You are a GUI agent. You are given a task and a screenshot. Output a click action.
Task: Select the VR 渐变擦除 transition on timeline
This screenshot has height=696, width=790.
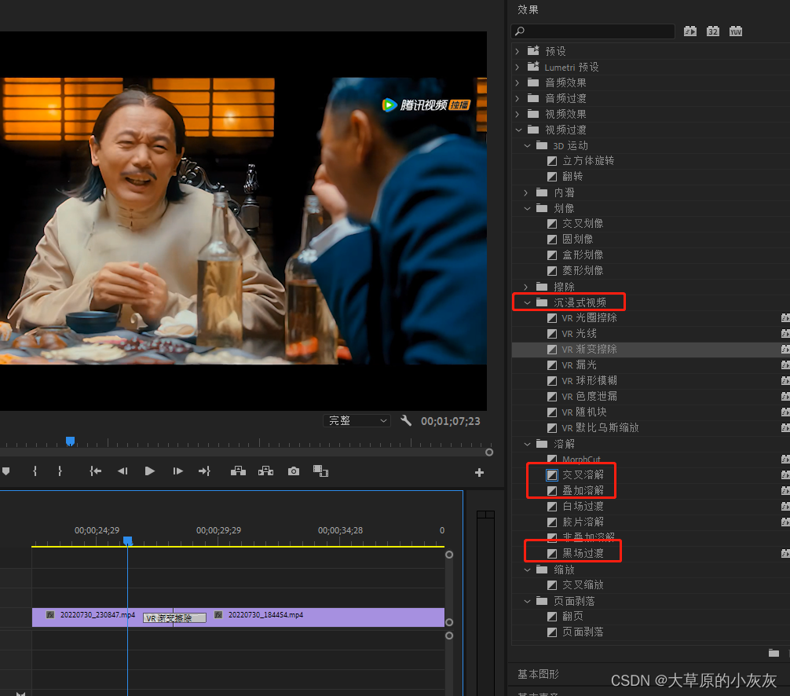(174, 618)
